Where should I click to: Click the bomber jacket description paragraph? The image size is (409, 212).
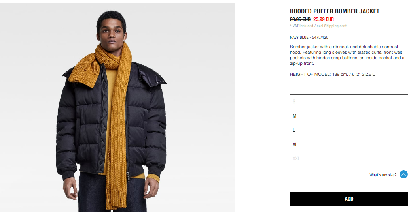[347, 55]
